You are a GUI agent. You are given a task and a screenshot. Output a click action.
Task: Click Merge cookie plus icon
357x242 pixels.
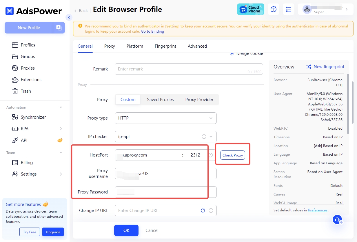(x=232, y=54)
